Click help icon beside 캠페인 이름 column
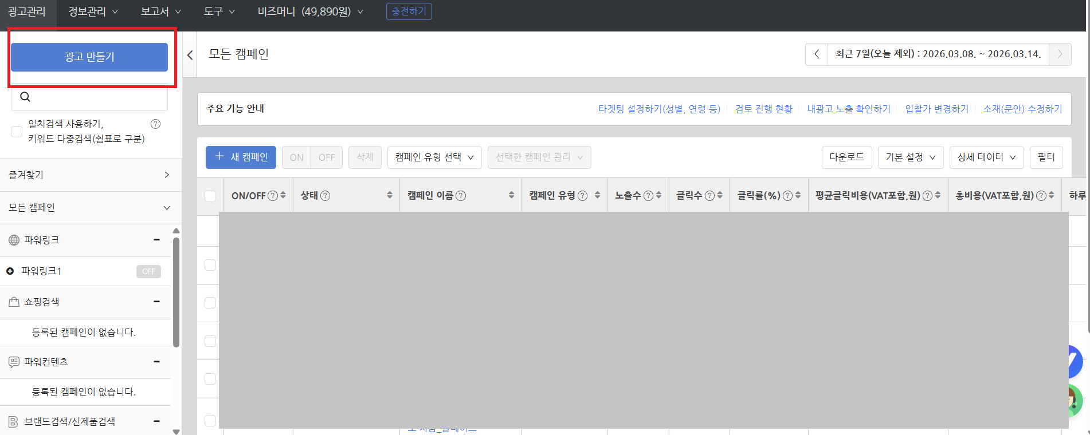Image resolution: width=1090 pixels, height=435 pixels. point(461,196)
